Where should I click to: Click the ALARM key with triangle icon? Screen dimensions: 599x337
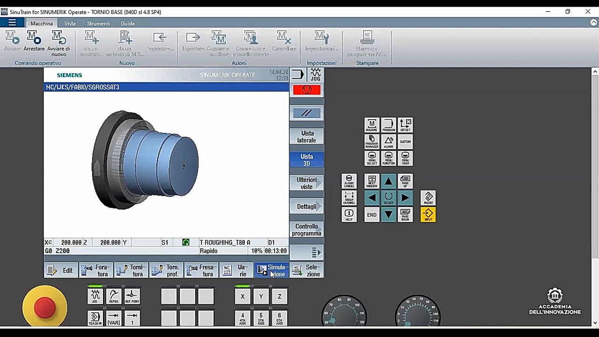tap(388, 142)
